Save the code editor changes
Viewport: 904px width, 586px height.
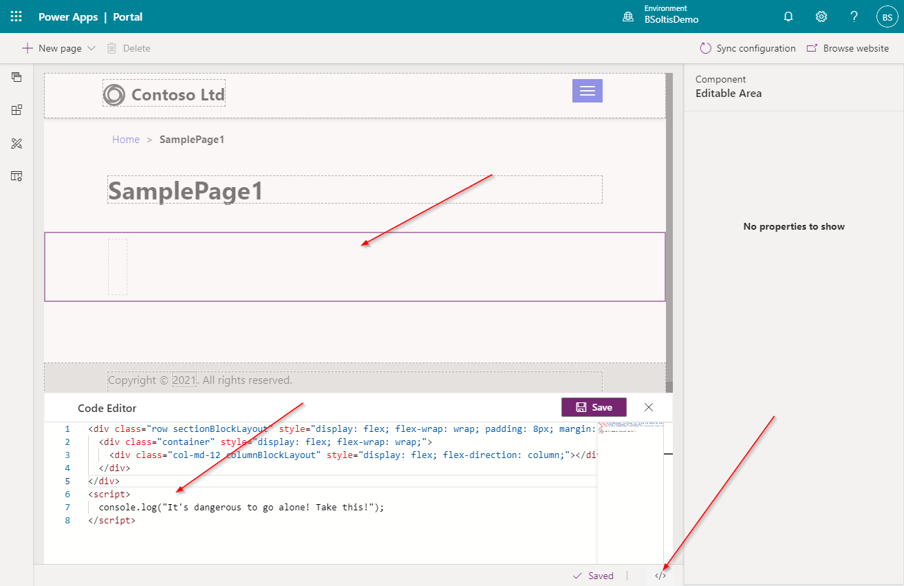[594, 407]
